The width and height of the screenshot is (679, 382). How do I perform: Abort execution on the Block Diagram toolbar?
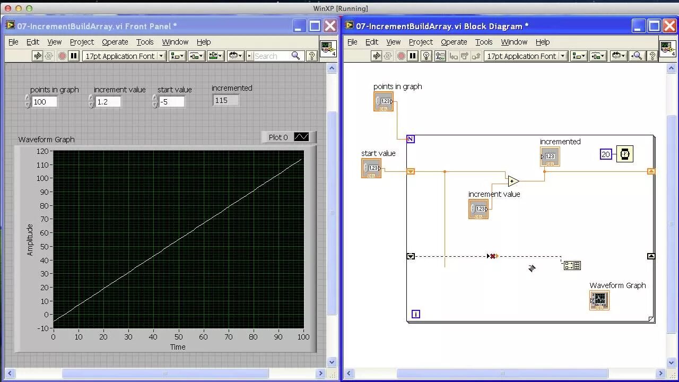coord(401,56)
